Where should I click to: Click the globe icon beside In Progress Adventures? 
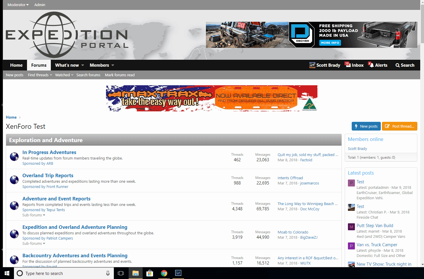(14, 157)
